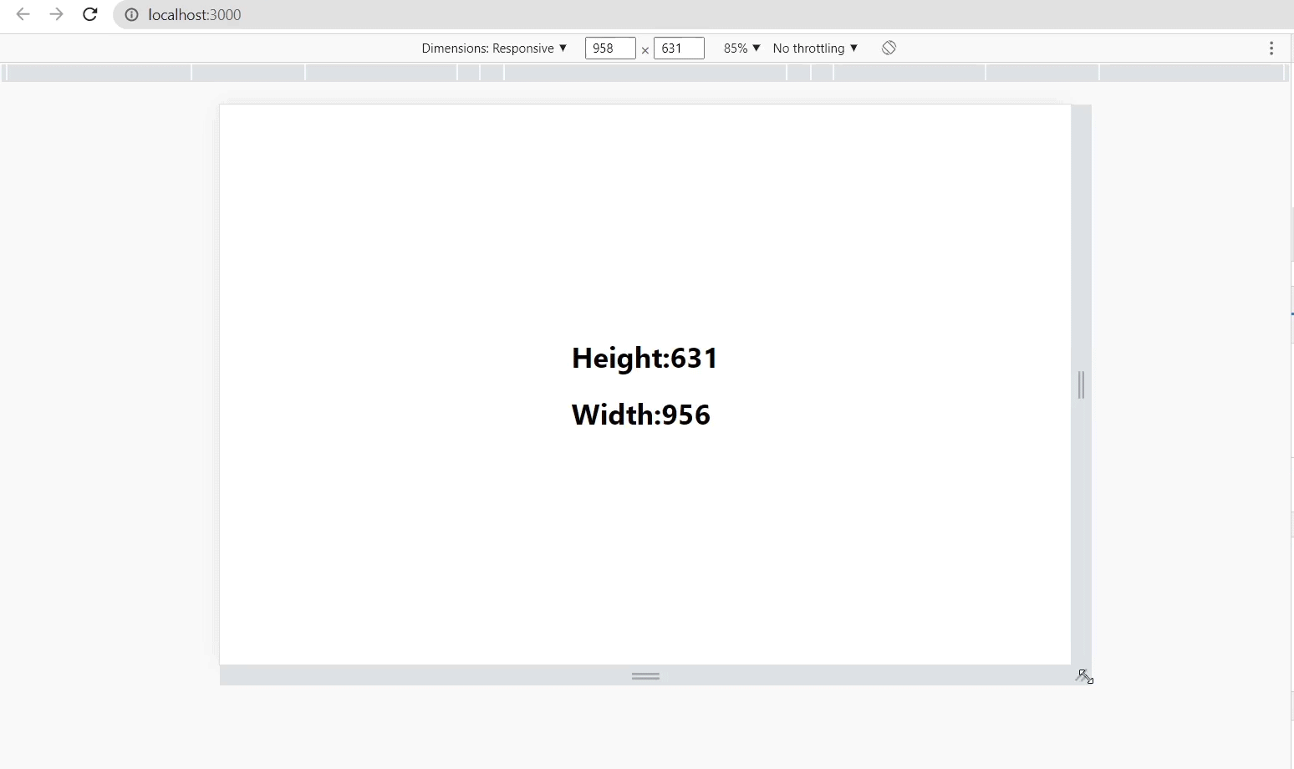Grab the right edge resize handle

click(x=1082, y=384)
